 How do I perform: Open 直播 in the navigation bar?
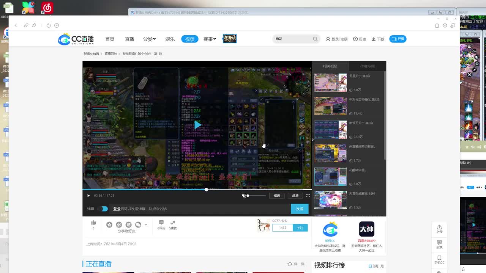point(129,39)
